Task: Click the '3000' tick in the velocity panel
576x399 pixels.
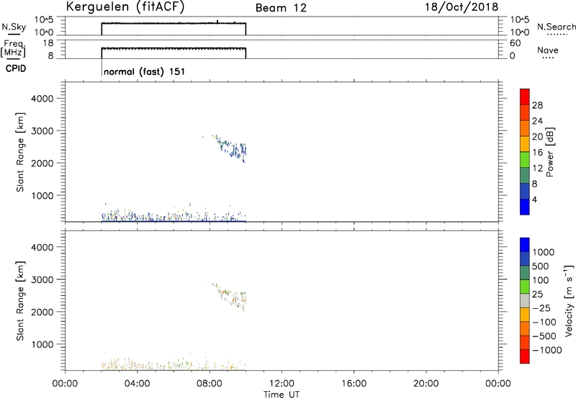Action: click(x=42, y=279)
